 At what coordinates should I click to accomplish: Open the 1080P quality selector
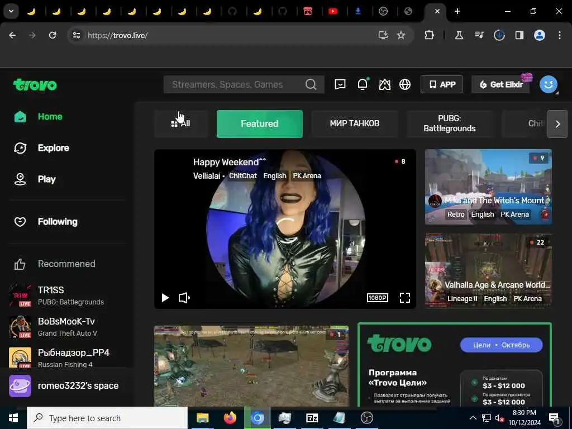point(377,298)
